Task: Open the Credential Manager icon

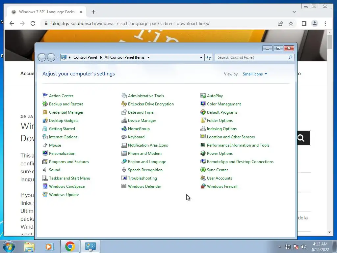Action: (45, 112)
